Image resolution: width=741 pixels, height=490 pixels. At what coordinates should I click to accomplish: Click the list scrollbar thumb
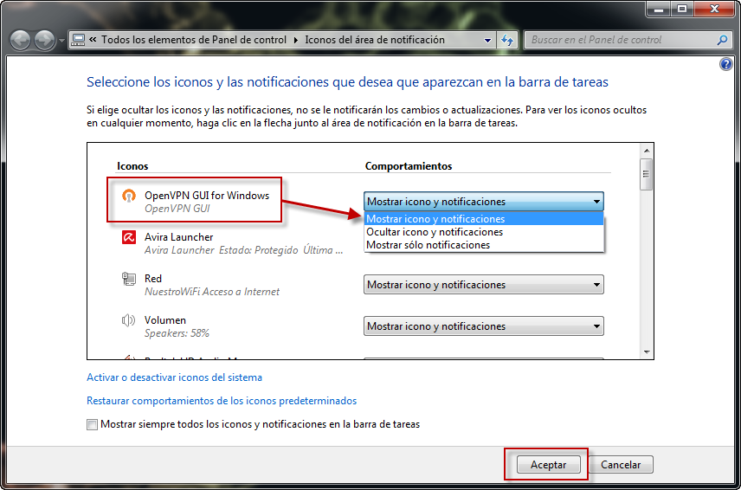[x=647, y=174]
